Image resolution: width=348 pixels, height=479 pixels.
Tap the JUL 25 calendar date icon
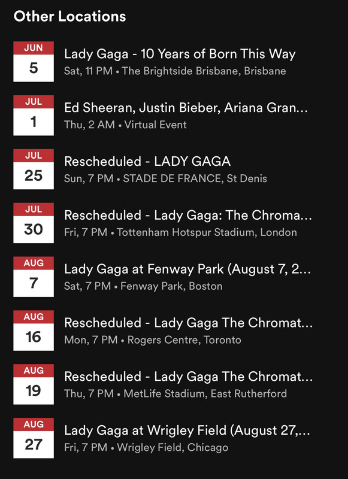click(x=34, y=169)
